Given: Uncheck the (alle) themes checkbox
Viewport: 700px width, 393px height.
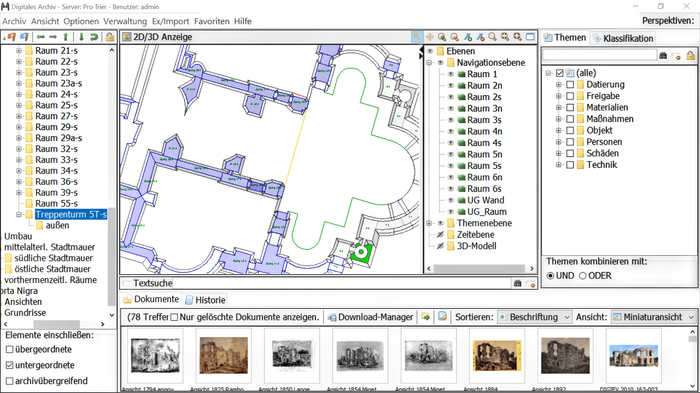Looking at the screenshot, I should 560,73.
